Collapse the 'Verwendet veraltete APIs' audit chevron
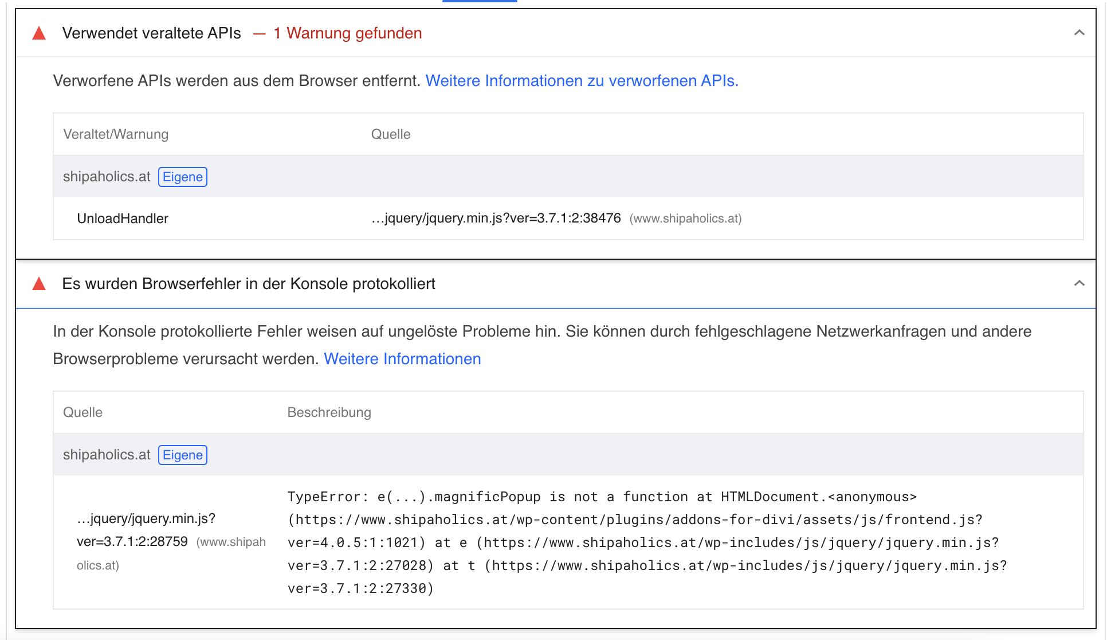The width and height of the screenshot is (1107, 640). 1079,33
